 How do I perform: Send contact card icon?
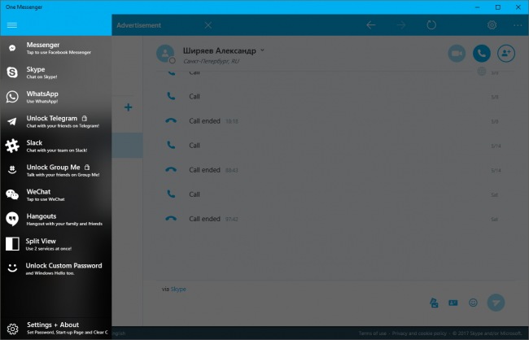pos(453,303)
